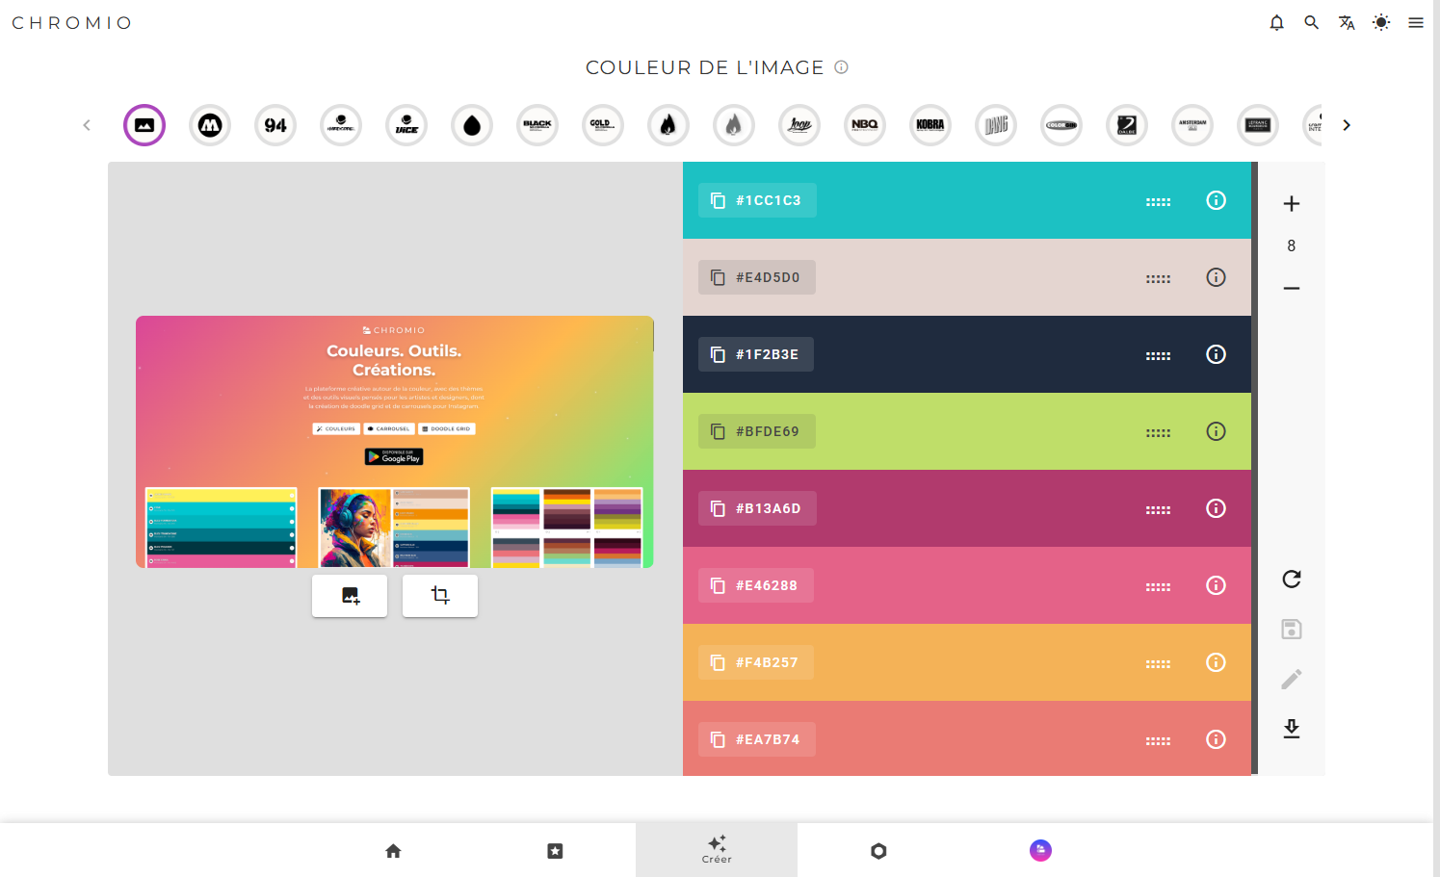Click the drag handle on #1CC1C3 row
Viewport: 1440px width, 877px height.
coord(1158,201)
